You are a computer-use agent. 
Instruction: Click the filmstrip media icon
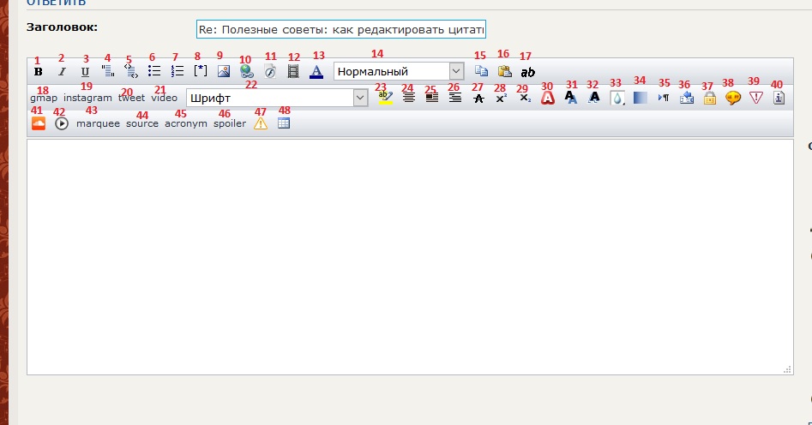pyautogui.click(x=293, y=72)
